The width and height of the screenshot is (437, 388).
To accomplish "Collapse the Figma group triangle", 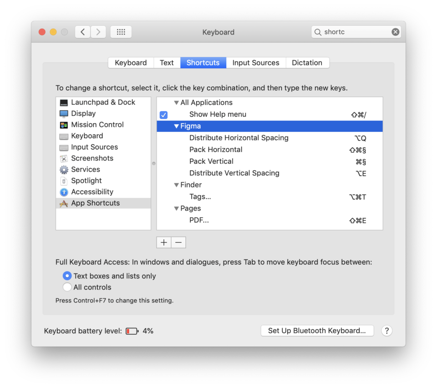I will click(176, 126).
